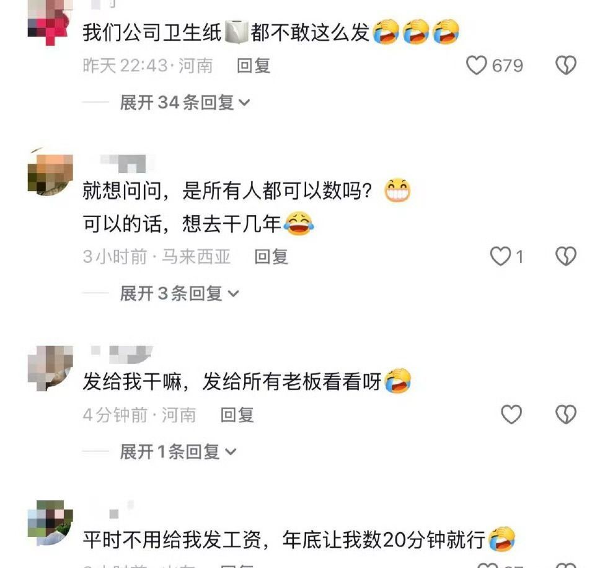Viewport: 600px width, 568px height.
Task: Select comment text 我们公司卫生纸都不敢这么发
Action: (x=226, y=32)
